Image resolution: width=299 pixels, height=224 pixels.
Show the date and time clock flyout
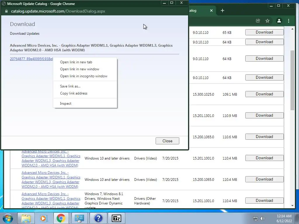click(284, 218)
